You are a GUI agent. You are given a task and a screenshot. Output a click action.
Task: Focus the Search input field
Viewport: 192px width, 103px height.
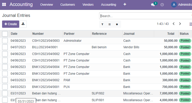[146, 16]
